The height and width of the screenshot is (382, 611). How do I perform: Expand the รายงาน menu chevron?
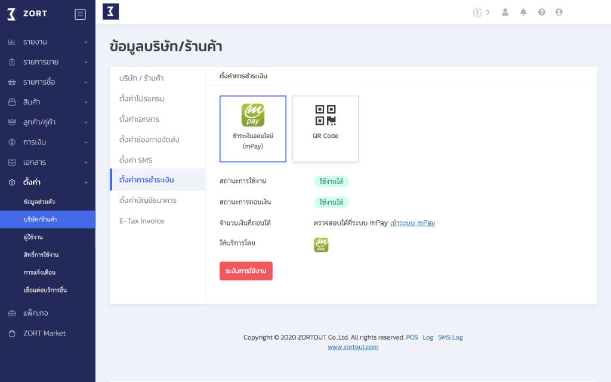pyautogui.click(x=86, y=42)
